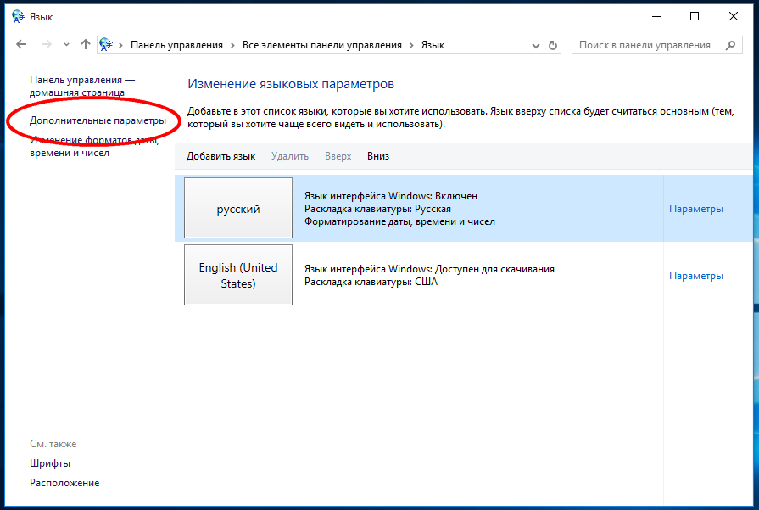The height and width of the screenshot is (510, 759).
Task: Move language down with "Вниз"
Action: [x=378, y=156]
